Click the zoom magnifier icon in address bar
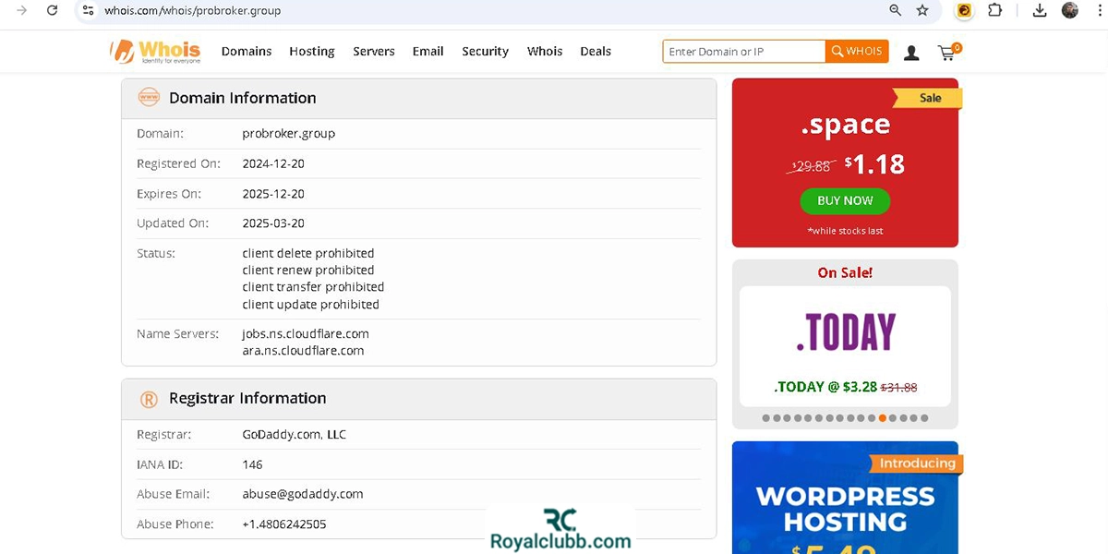Image resolution: width=1108 pixels, height=554 pixels. 895,10
